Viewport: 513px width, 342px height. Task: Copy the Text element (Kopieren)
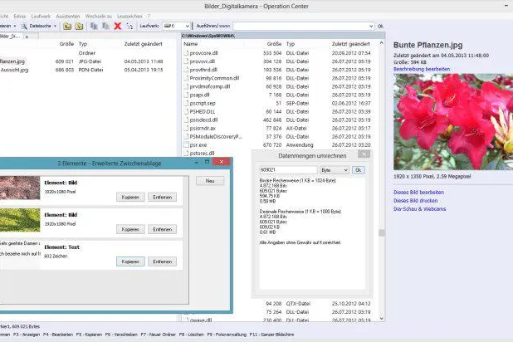coord(130,261)
